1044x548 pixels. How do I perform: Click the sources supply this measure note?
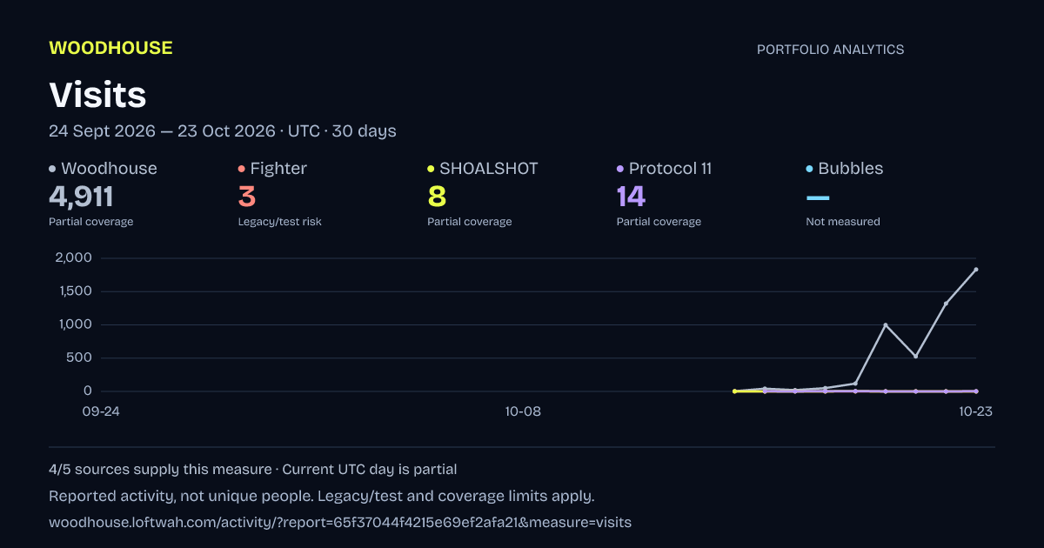click(x=160, y=470)
